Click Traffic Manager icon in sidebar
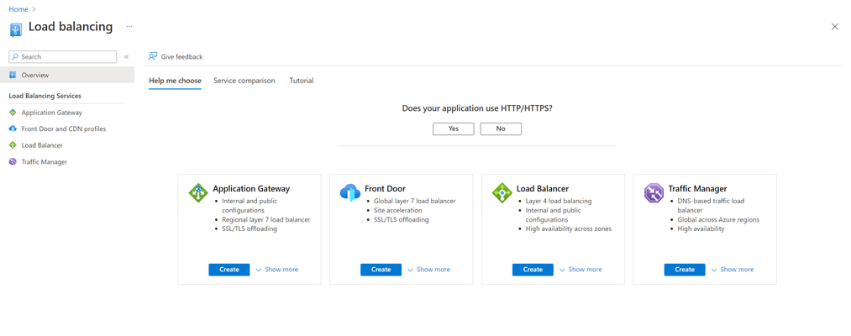The width and height of the screenshot is (851, 336). point(13,162)
